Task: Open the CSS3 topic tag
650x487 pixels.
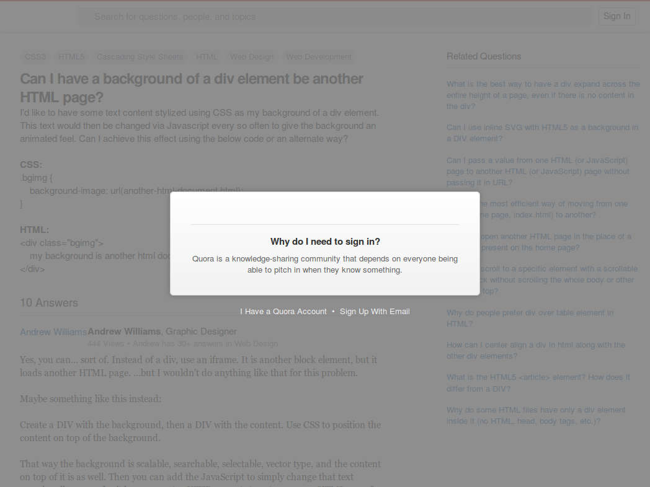Action: (35, 57)
